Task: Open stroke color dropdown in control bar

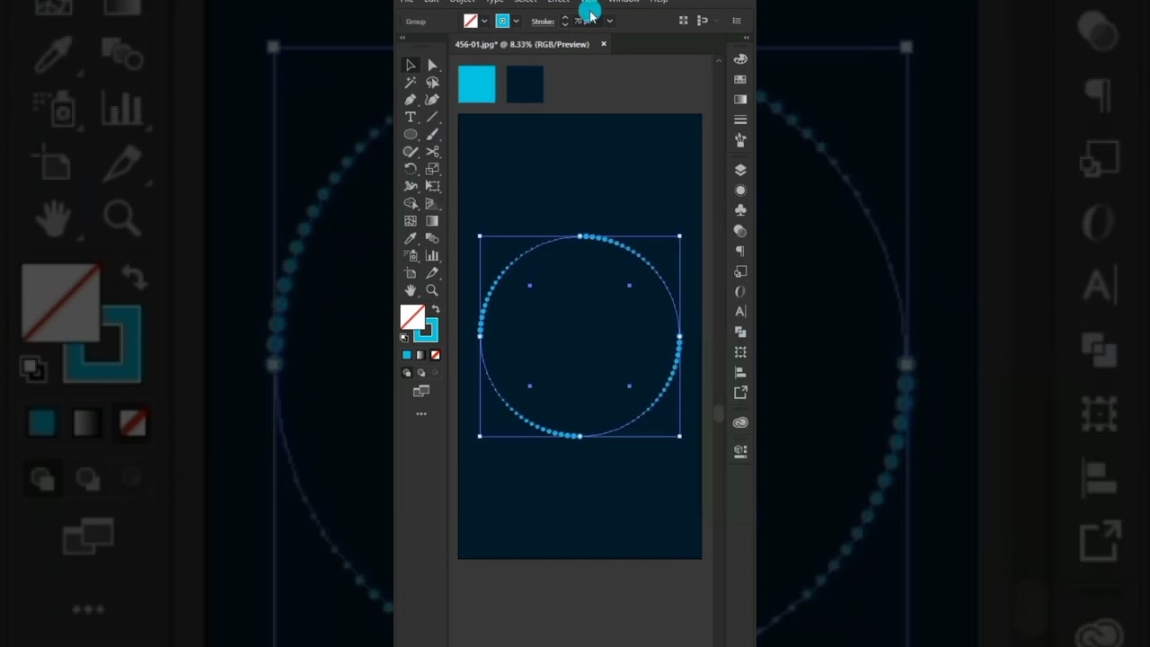Action: (x=516, y=21)
